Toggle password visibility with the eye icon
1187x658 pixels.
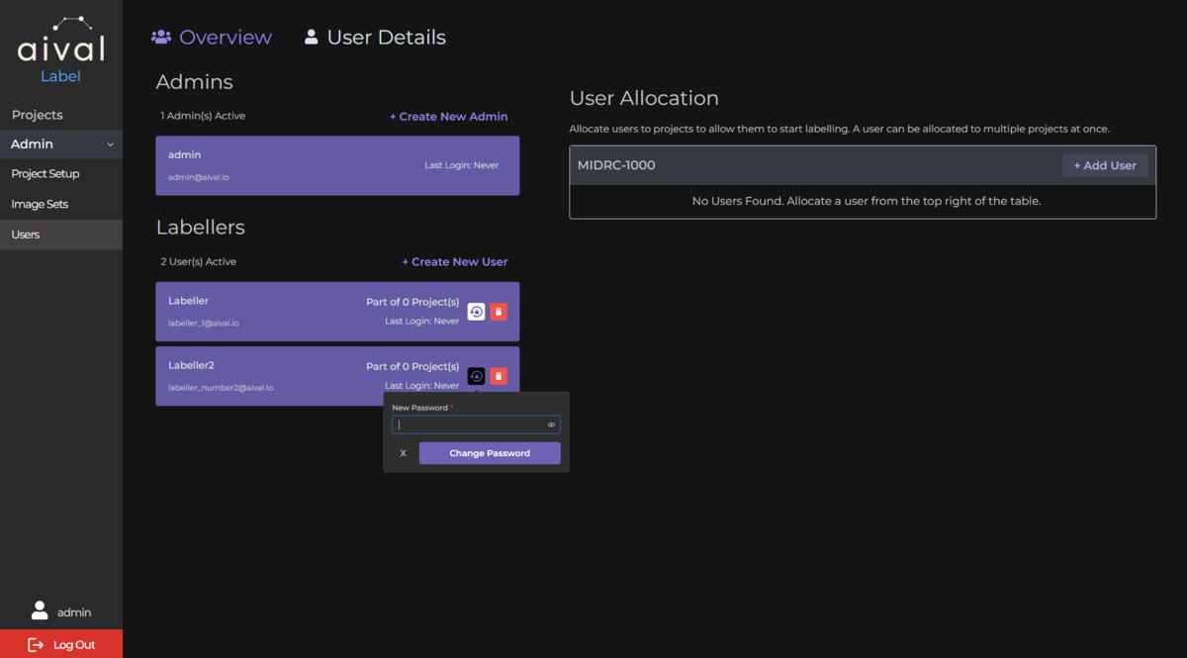coord(551,424)
